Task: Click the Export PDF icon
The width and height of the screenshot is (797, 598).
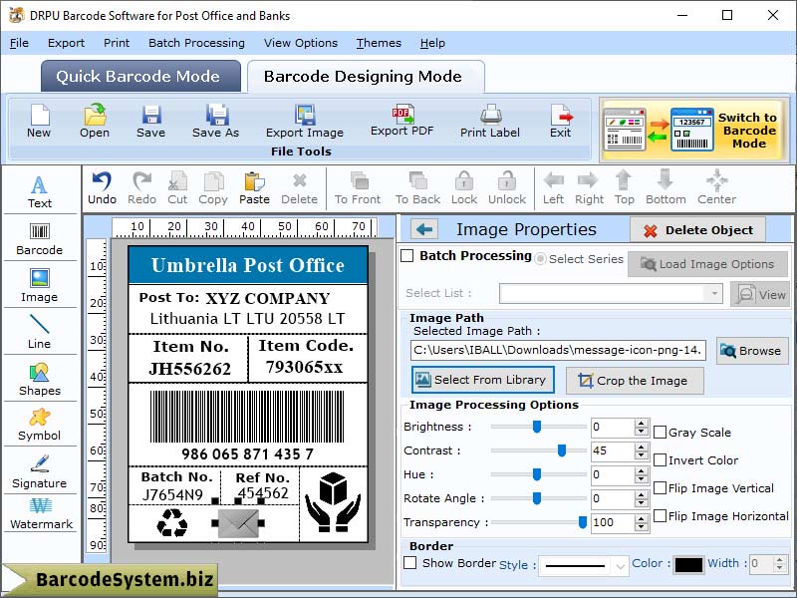Action: click(x=402, y=120)
